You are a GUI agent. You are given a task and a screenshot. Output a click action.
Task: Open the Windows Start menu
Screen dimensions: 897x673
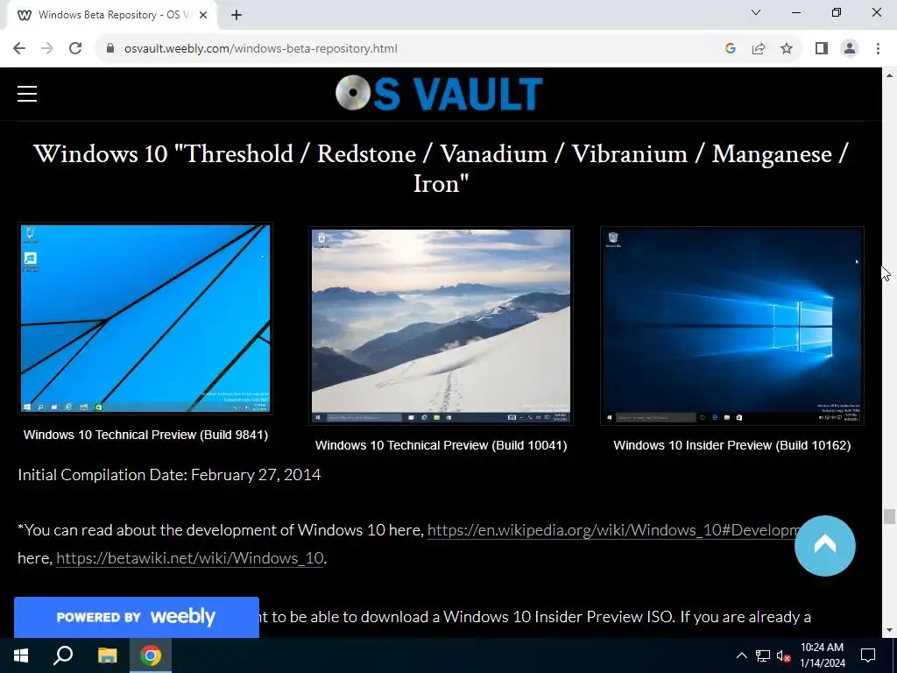[21, 655]
